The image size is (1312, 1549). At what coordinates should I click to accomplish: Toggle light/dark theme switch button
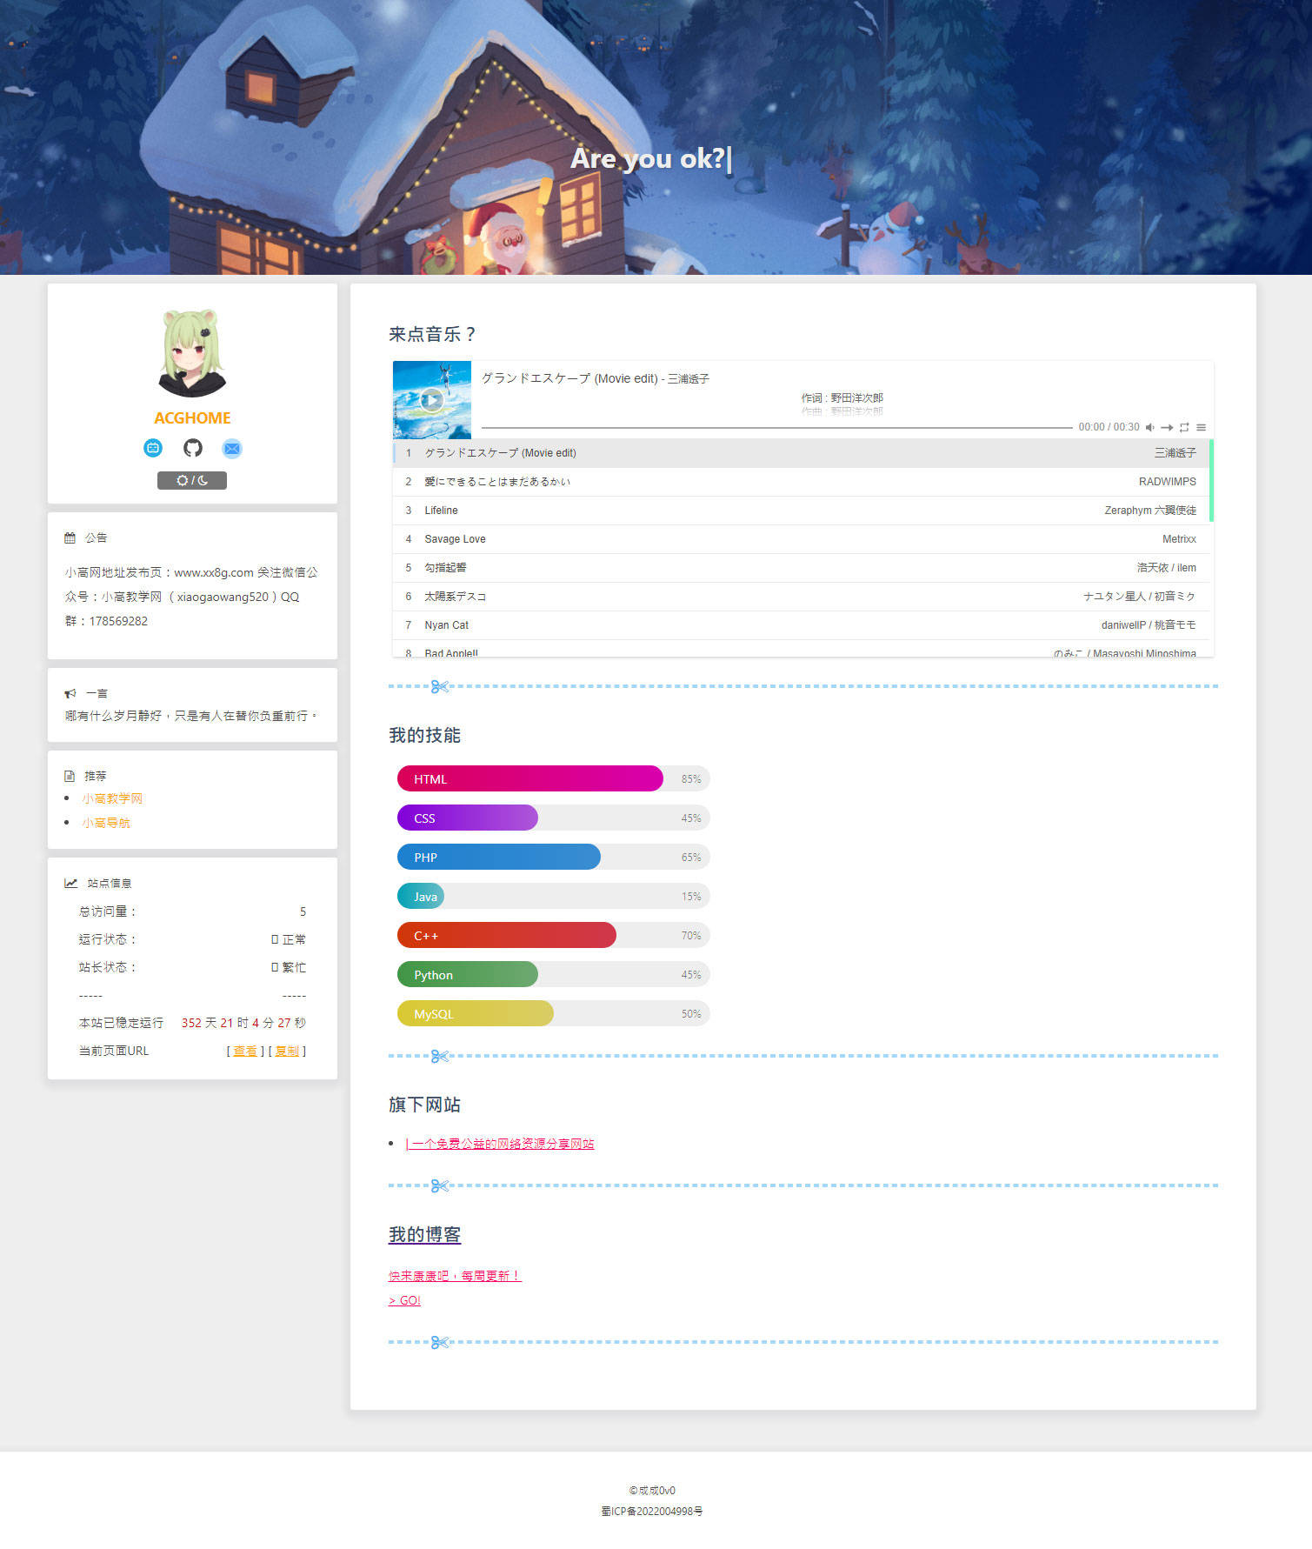(192, 480)
